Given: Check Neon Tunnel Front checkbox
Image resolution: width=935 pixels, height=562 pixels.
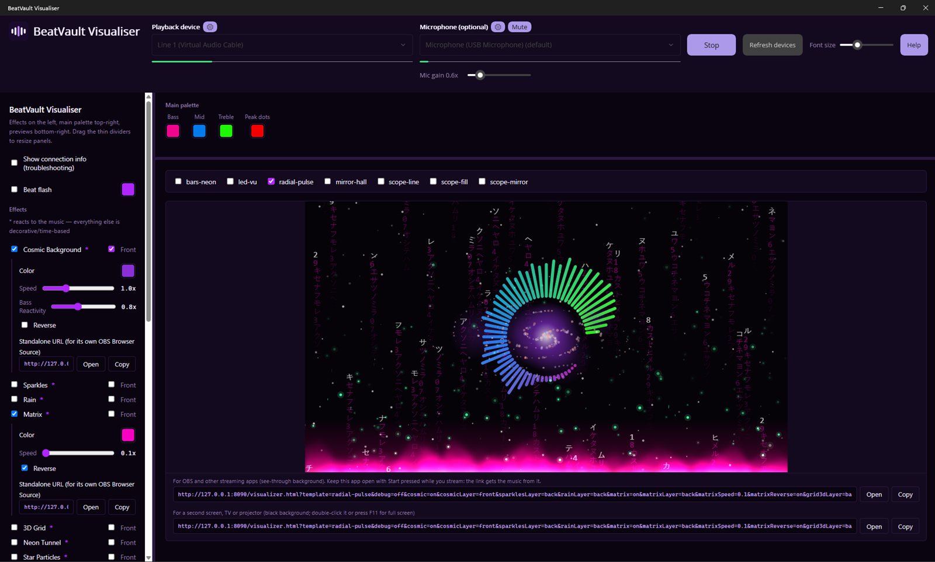Looking at the screenshot, I should point(112,542).
